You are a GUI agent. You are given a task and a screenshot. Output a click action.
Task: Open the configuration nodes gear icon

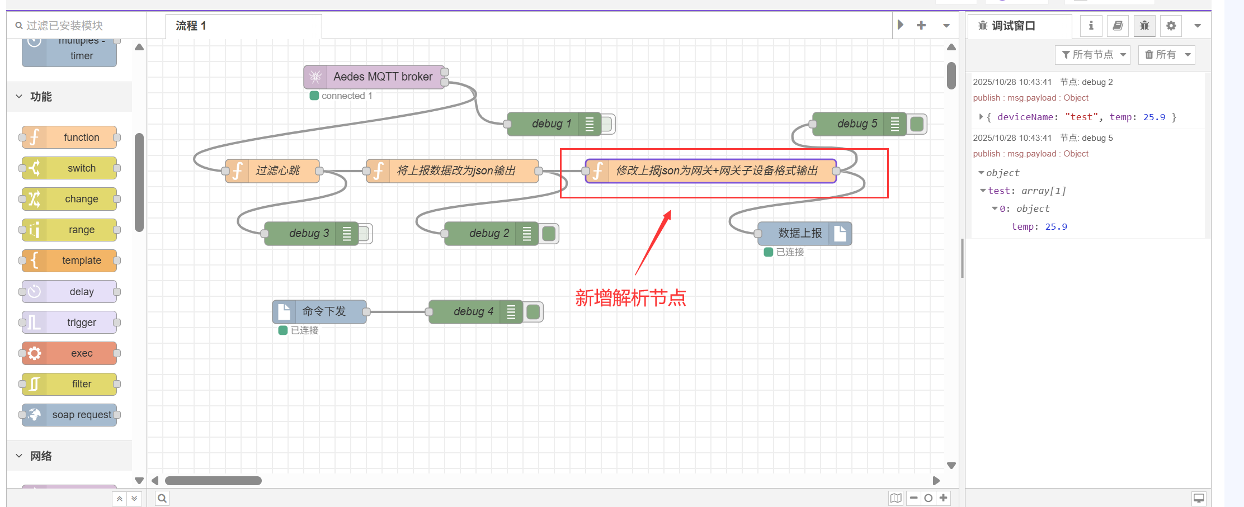(x=1171, y=26)
